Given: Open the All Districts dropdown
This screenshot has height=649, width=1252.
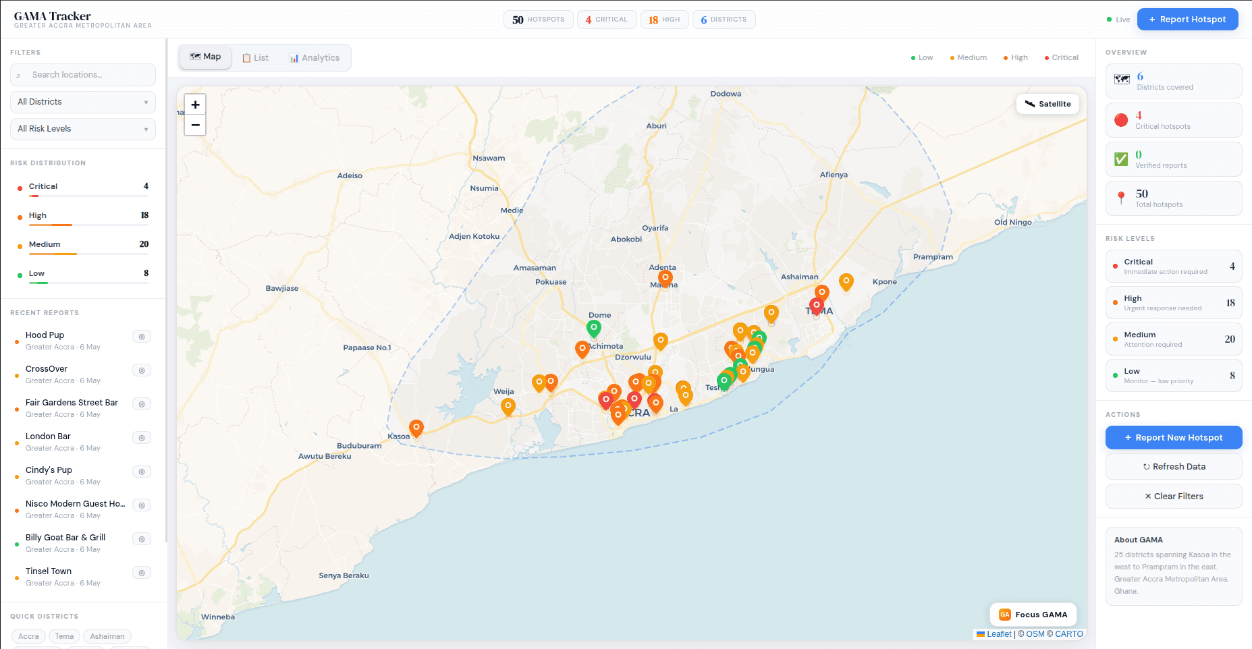Looking at the screenshot, I should (83, 102).
